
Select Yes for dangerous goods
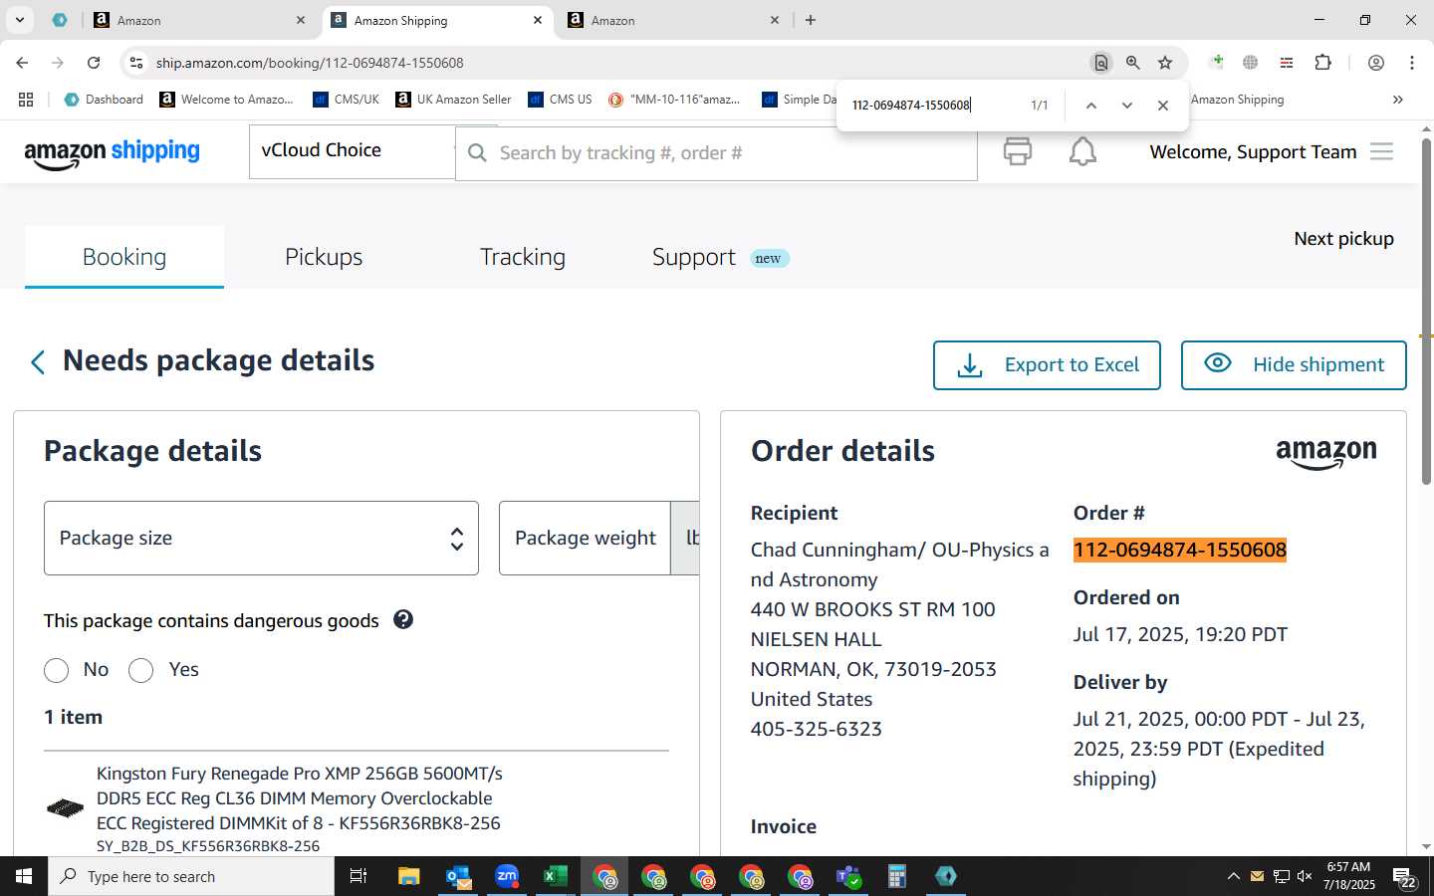(x=141, y=670)
